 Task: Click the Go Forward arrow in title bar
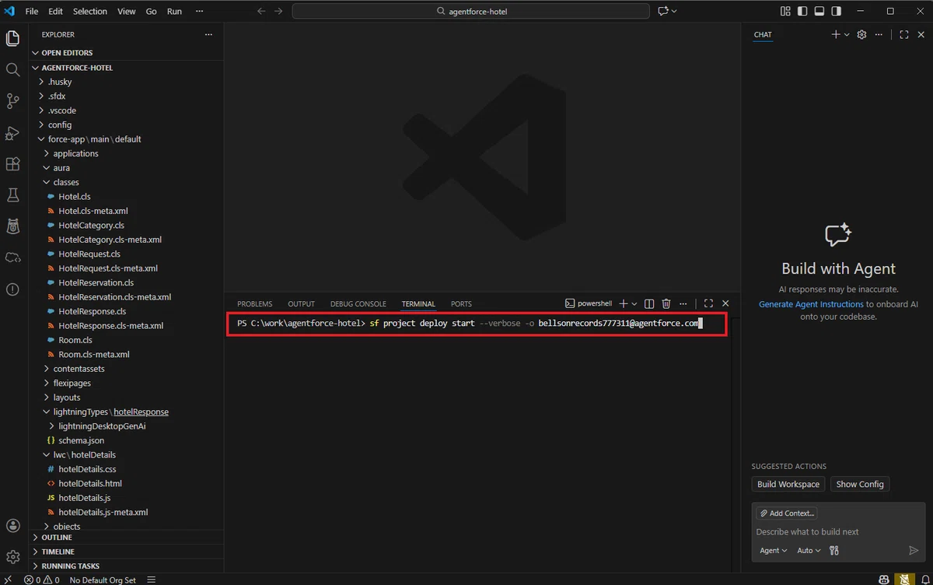pyautogui.click(x=278, y=11)
